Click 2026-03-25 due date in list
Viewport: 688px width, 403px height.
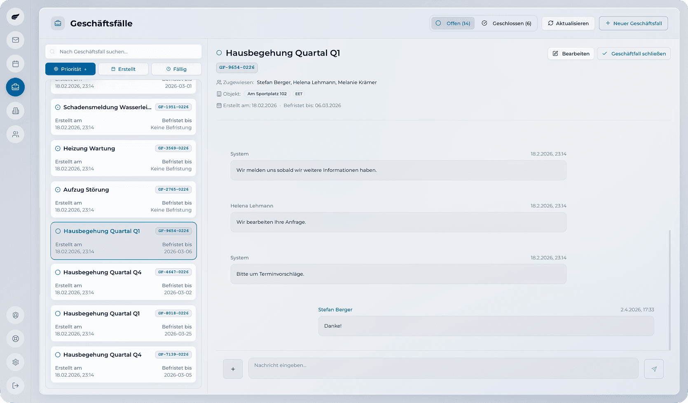click(178, 334)
